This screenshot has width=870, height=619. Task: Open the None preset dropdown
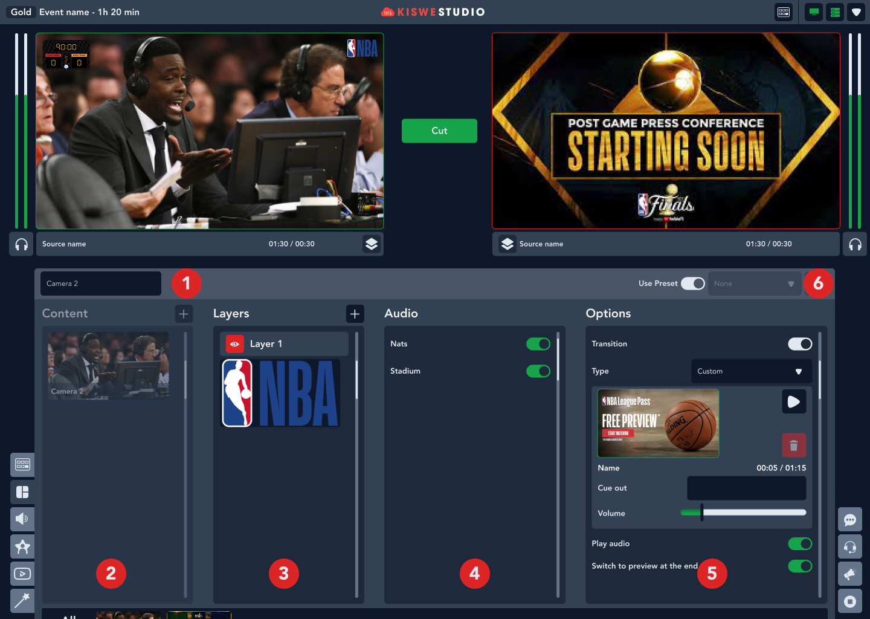pyautogui.click(x=755, y=284)
